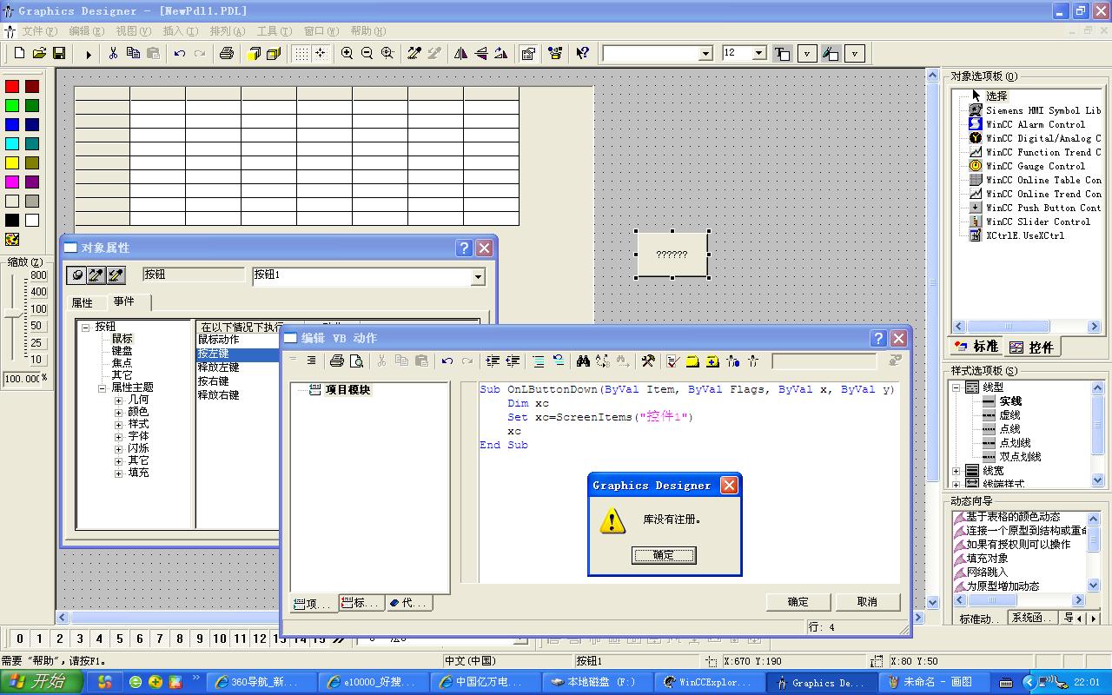Switch to the 属性 tab in object properties

(82, 303)
